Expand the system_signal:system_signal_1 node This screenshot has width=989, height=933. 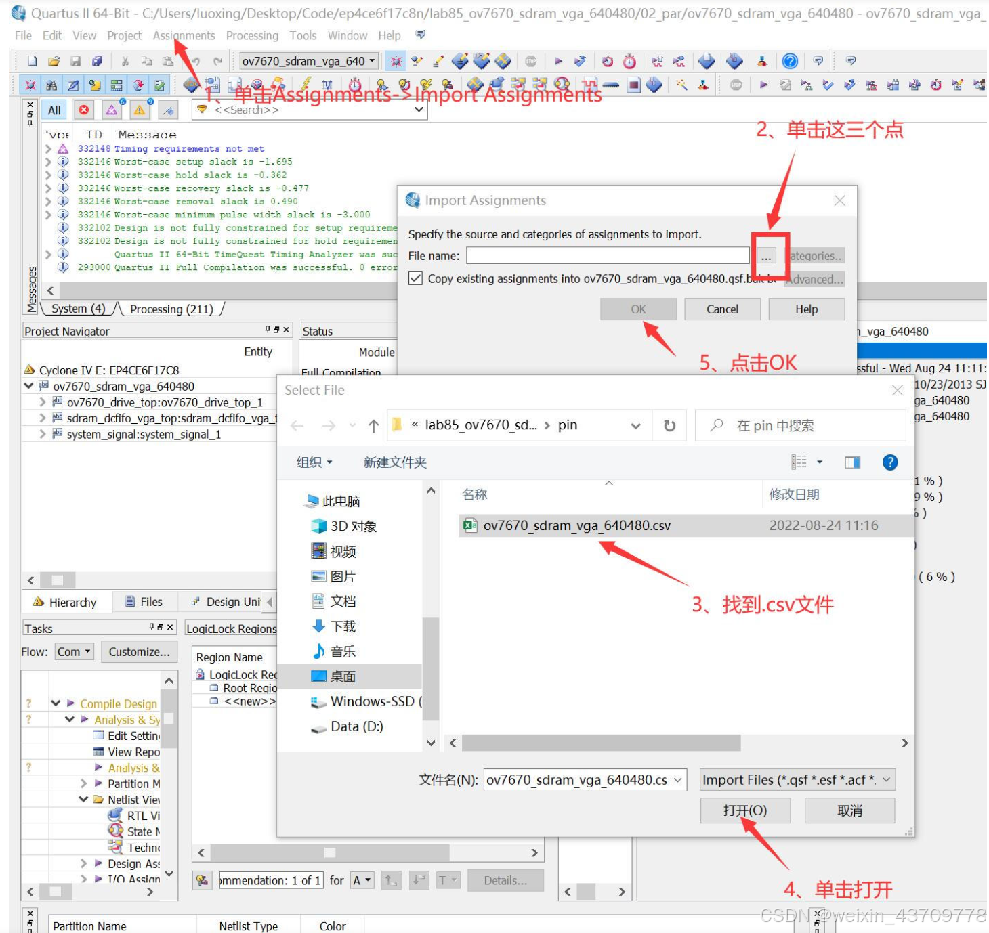[x=42, y=434]
